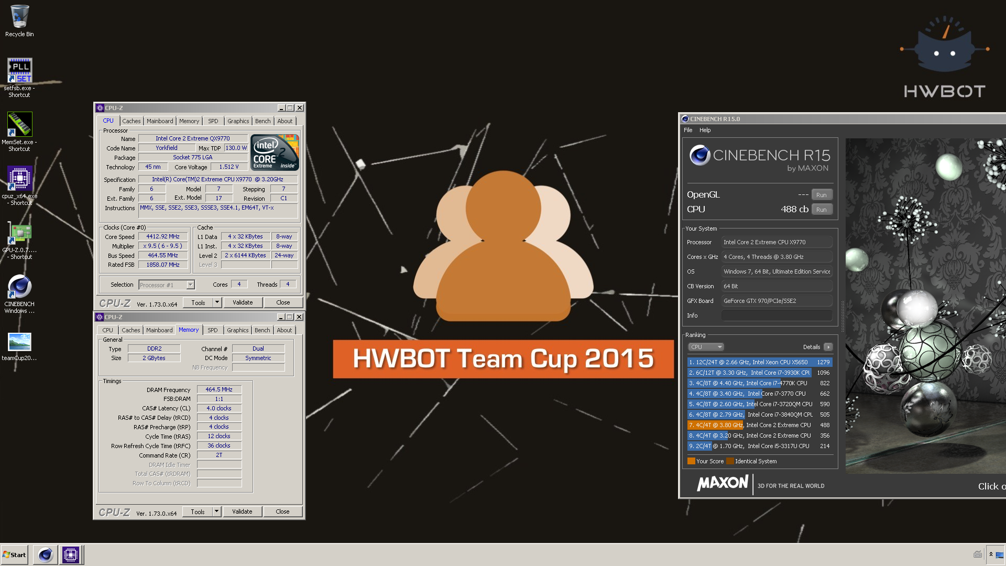1006x566 pixels.
Task: Click GeForce GTX 970 GFX Board field
Action: click(777, 301)
